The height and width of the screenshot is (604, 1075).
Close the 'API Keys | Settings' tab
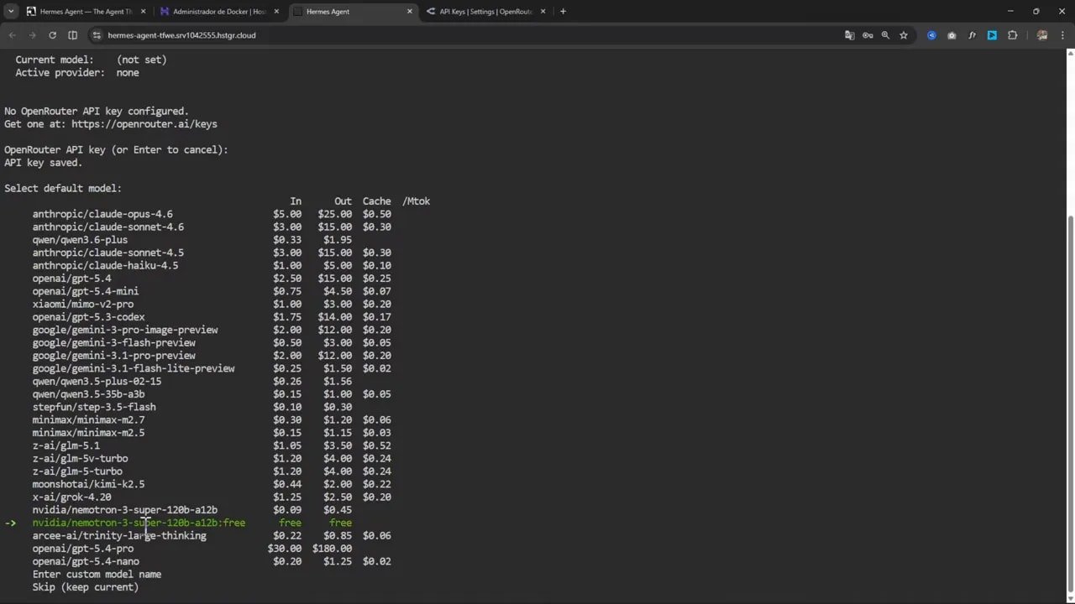543,12
